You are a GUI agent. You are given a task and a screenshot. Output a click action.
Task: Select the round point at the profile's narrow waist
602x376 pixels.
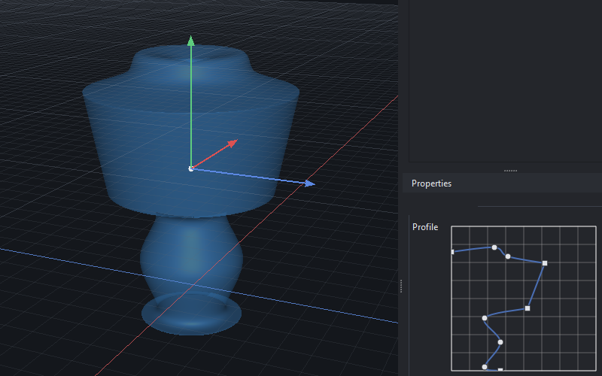click(485, 318)
